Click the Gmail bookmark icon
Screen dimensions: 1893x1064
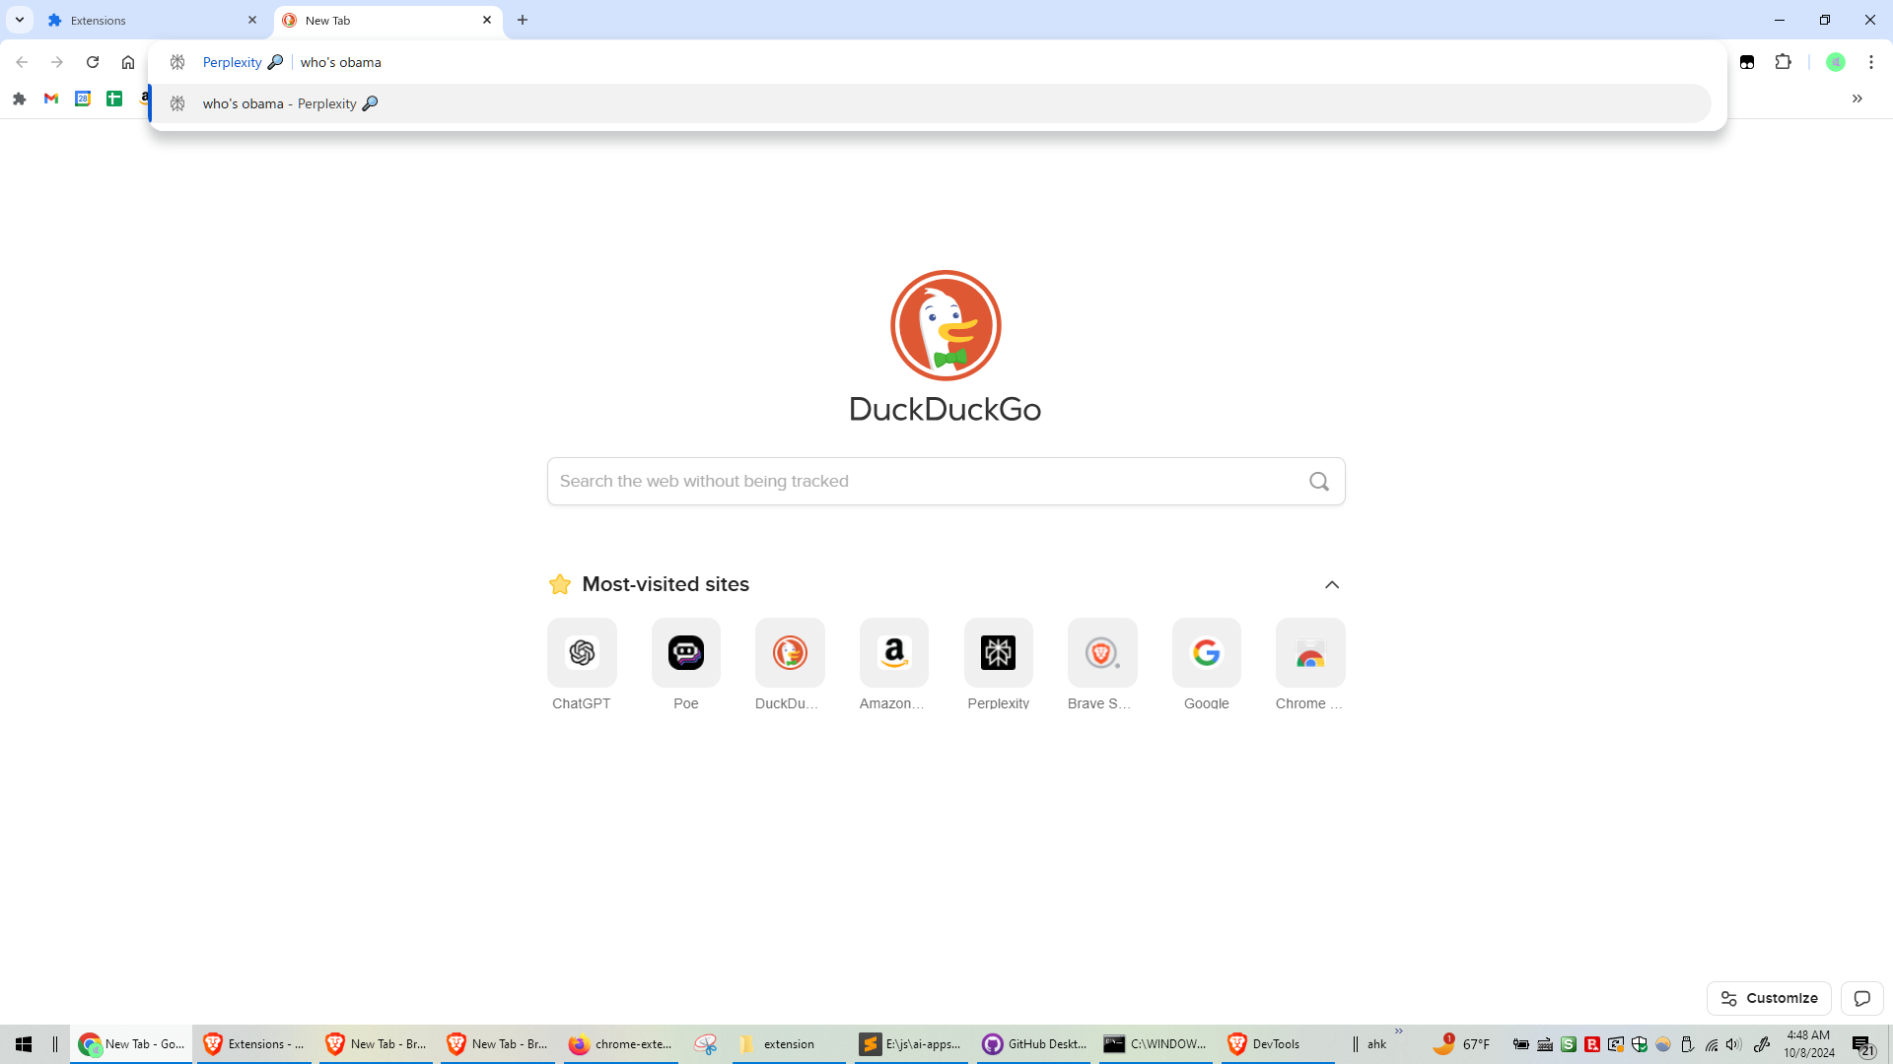(51, 99)
